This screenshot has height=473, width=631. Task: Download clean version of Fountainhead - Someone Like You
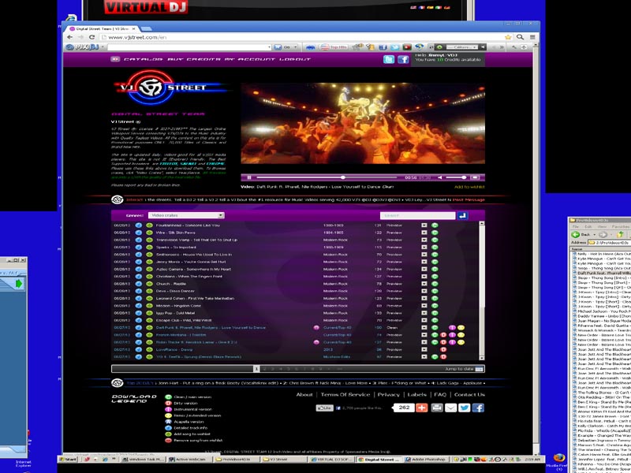click(x=435, y=225)
